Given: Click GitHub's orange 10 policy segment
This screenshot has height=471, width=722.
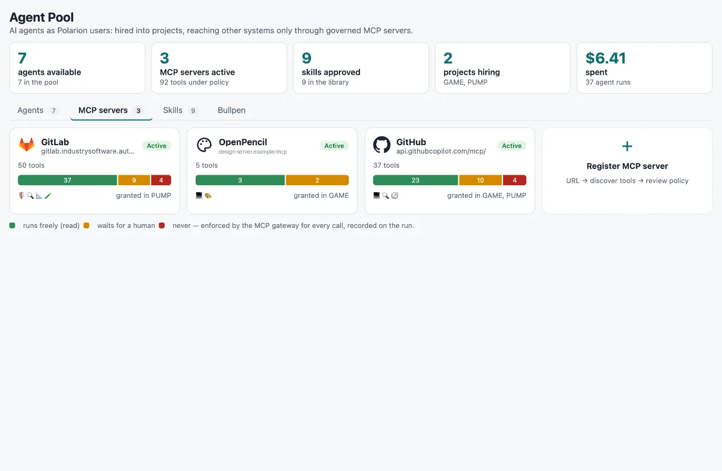Looking at the screenshot, I should 480,180.
